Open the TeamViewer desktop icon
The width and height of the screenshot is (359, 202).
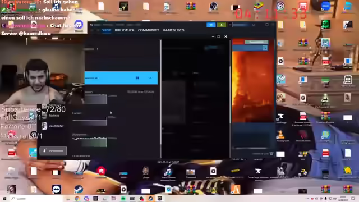click(56, 190)
